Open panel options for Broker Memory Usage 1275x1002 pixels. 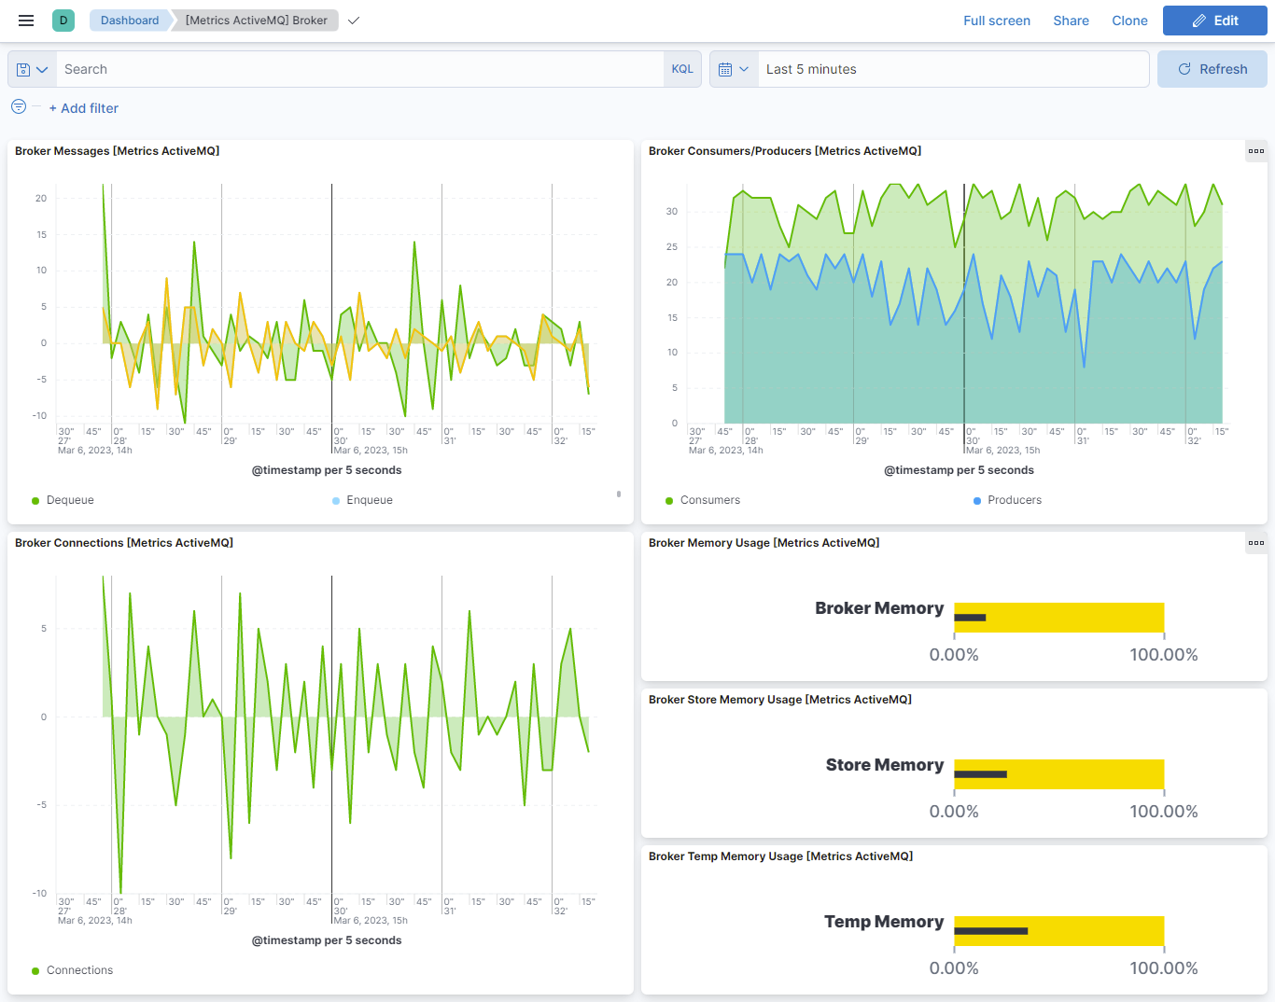pos(1256,543)
